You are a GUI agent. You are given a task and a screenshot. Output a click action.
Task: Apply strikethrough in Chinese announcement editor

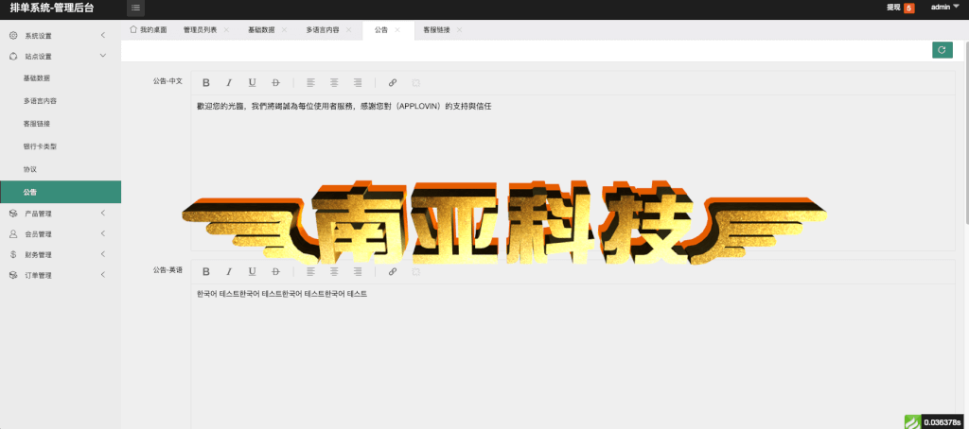275,83
